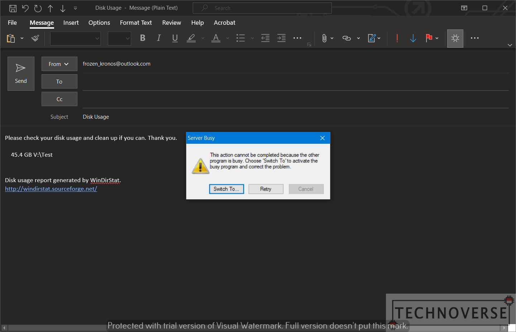The image size is (516, 332).
Task: Toggle Switch Background sun icon
Action: pos(455,38)
